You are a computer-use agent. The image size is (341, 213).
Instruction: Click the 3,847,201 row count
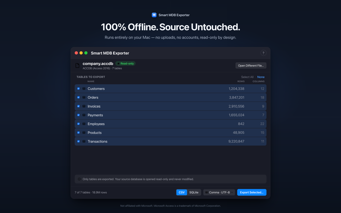point(237,97)
